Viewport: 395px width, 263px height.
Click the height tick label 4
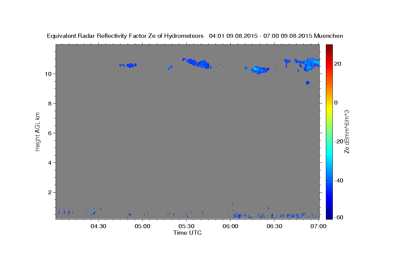(50, 162)
